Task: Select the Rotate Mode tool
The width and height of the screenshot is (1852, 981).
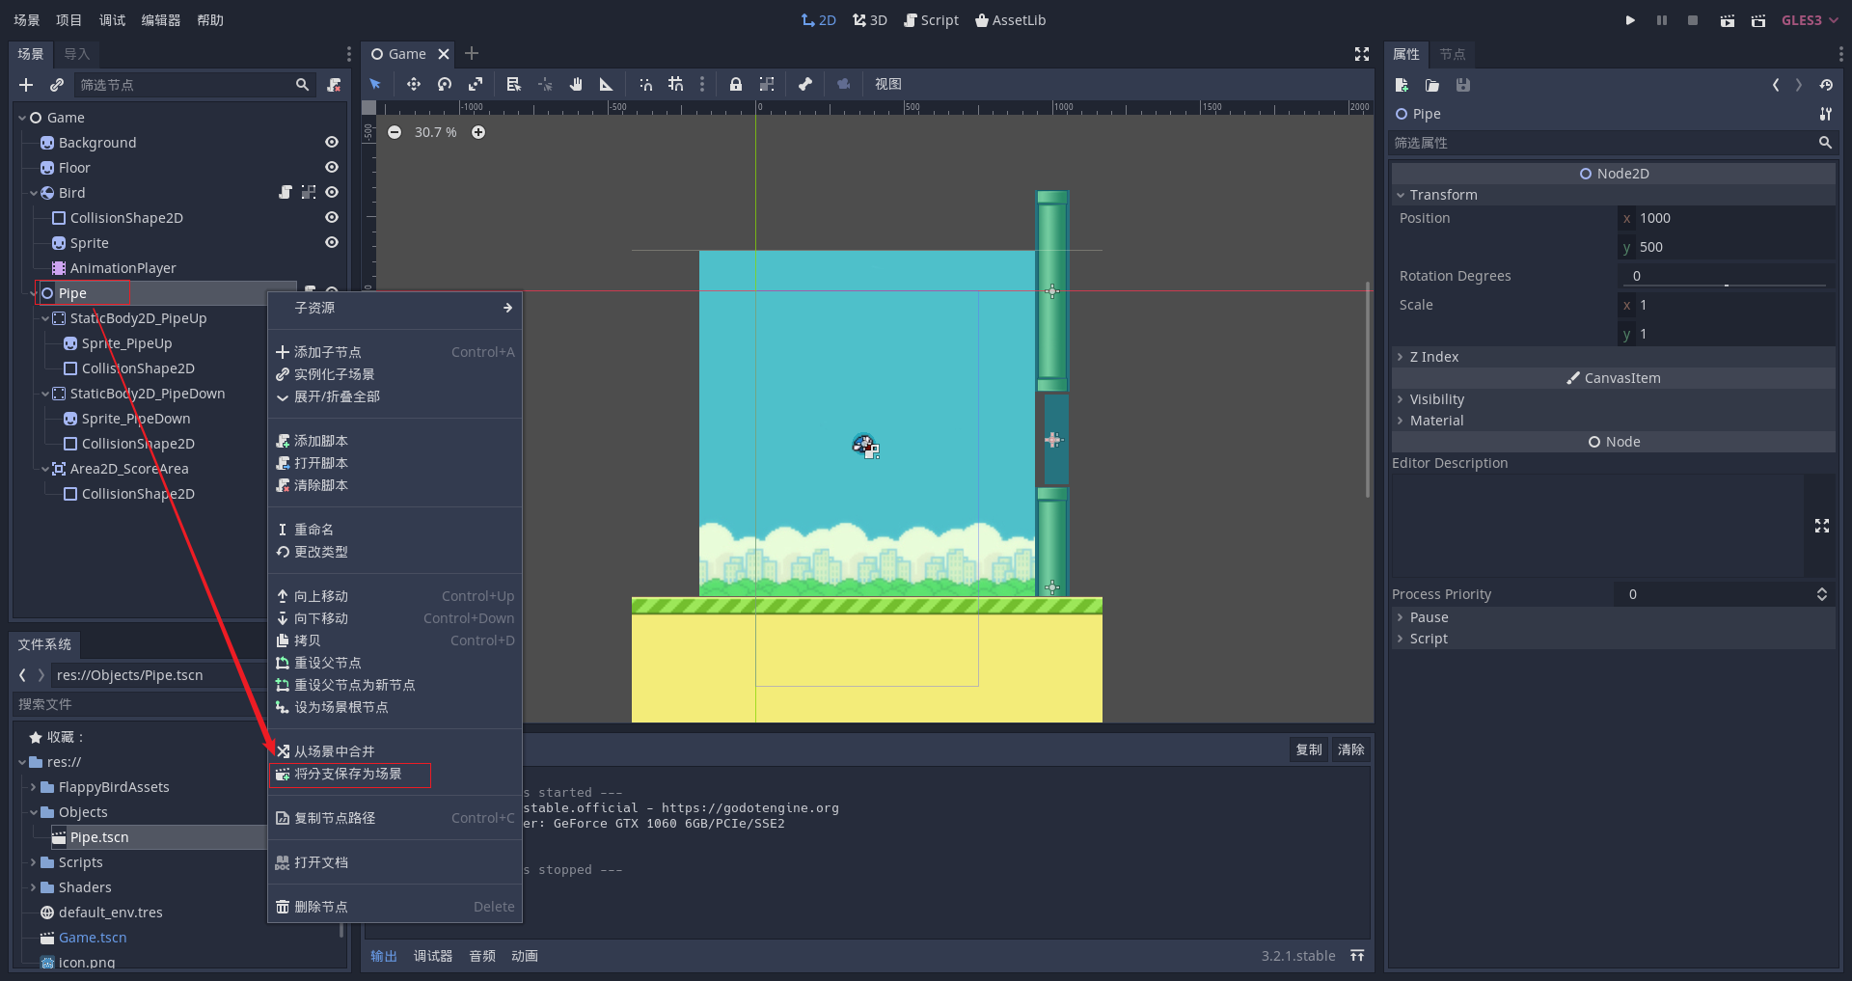Action: (x=444, y=84)
